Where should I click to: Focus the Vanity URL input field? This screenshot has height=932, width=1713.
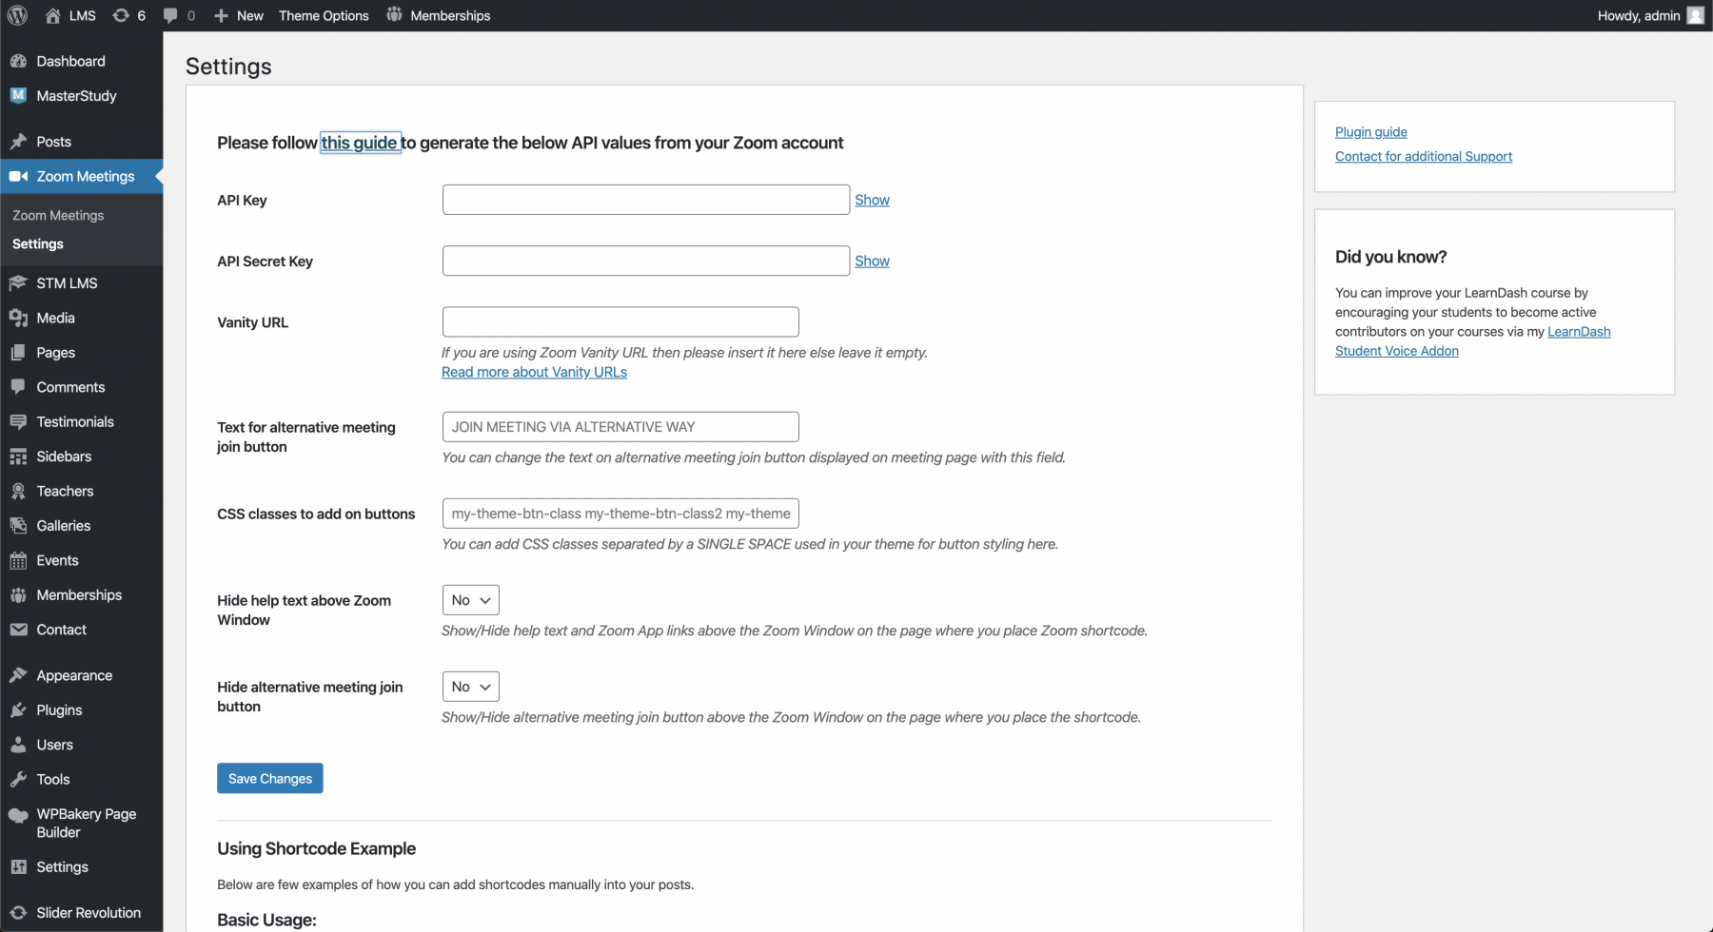pos(620,321)
